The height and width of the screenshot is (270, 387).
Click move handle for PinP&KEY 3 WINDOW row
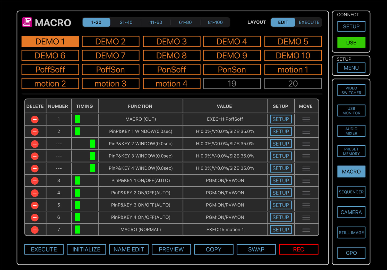pos(306,156)
